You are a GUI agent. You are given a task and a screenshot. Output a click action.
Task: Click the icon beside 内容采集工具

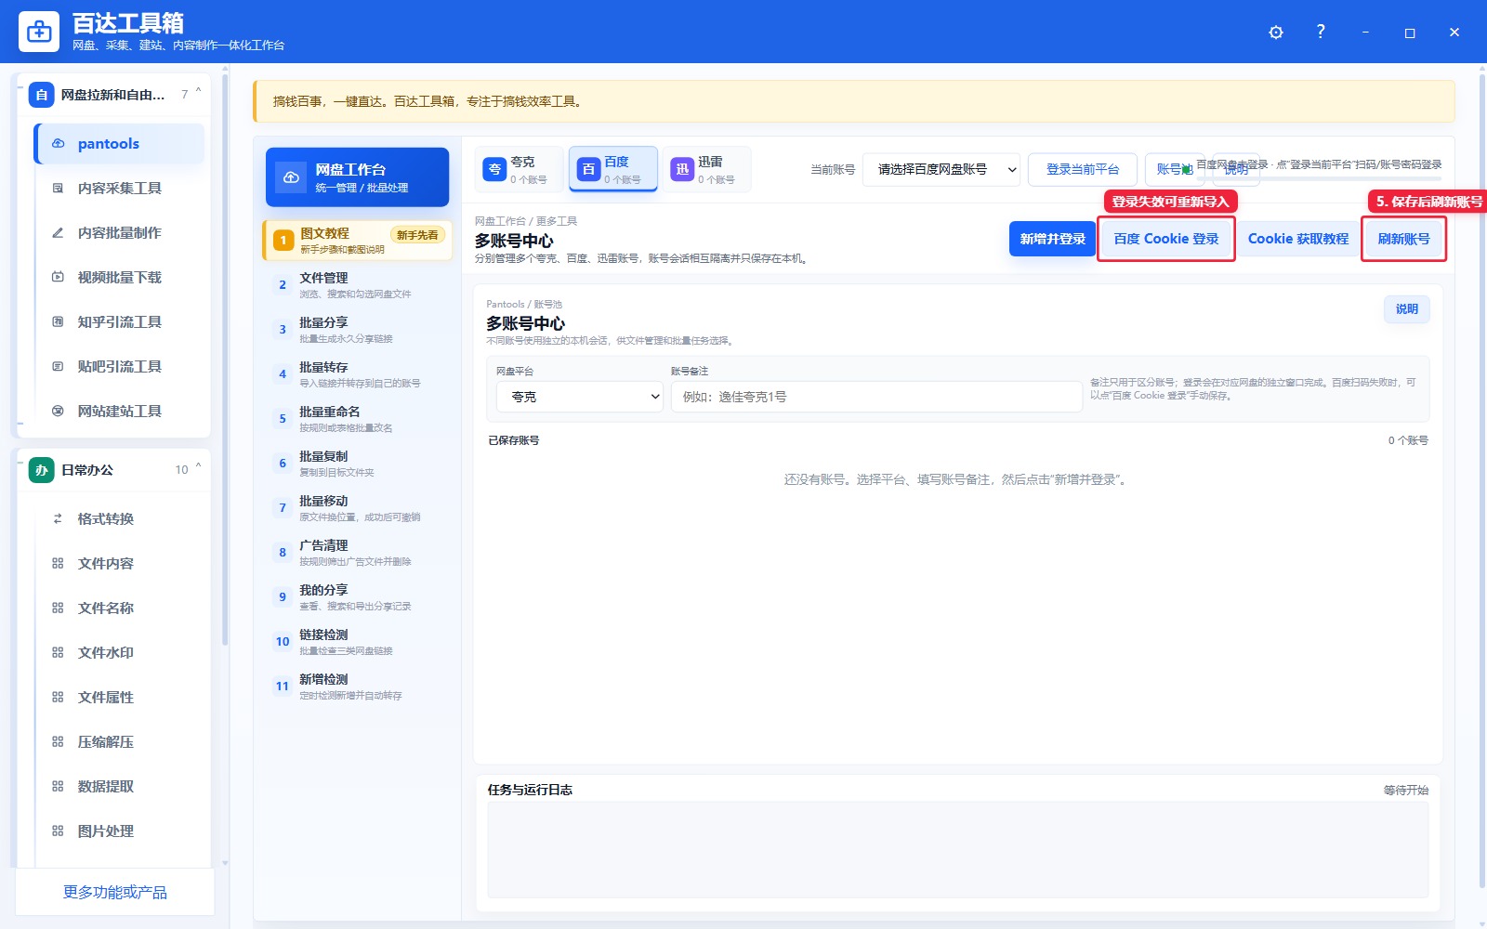tap(58, 189)
